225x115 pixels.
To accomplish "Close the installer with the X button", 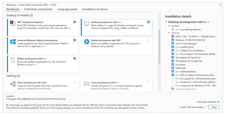I will 220,5.
